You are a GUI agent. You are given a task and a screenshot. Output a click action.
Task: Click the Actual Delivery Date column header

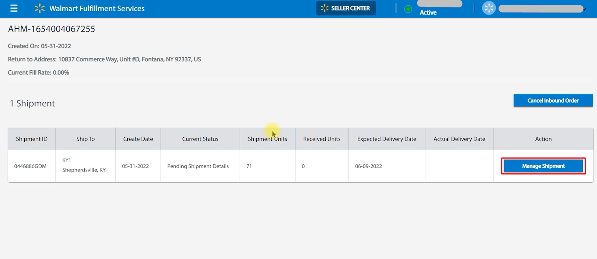click(x=459, y=139)
